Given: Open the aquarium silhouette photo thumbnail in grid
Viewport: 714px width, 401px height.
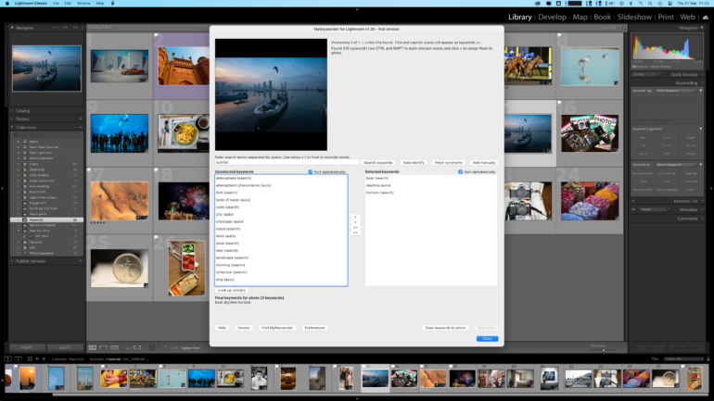Looking at the screenshot, I should 120,133.
